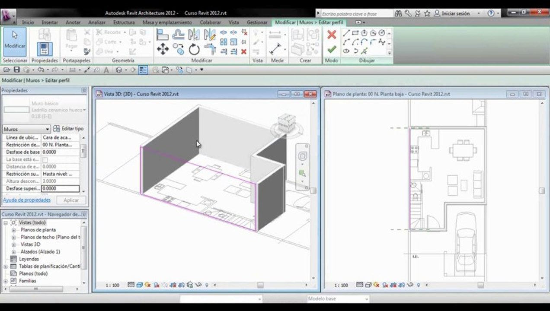The width and height of the screenshot is (550, 311).
Task: Open the Ayuda de propiedades link
Action: click(x=27, y=200)
